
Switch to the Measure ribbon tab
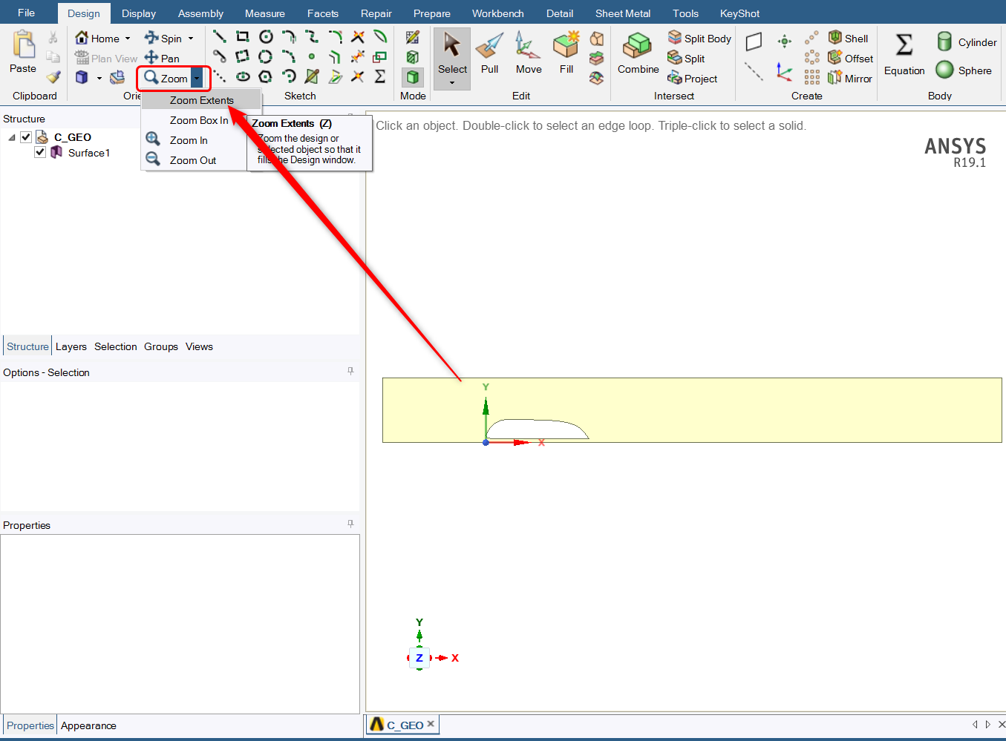coord(265,13)
